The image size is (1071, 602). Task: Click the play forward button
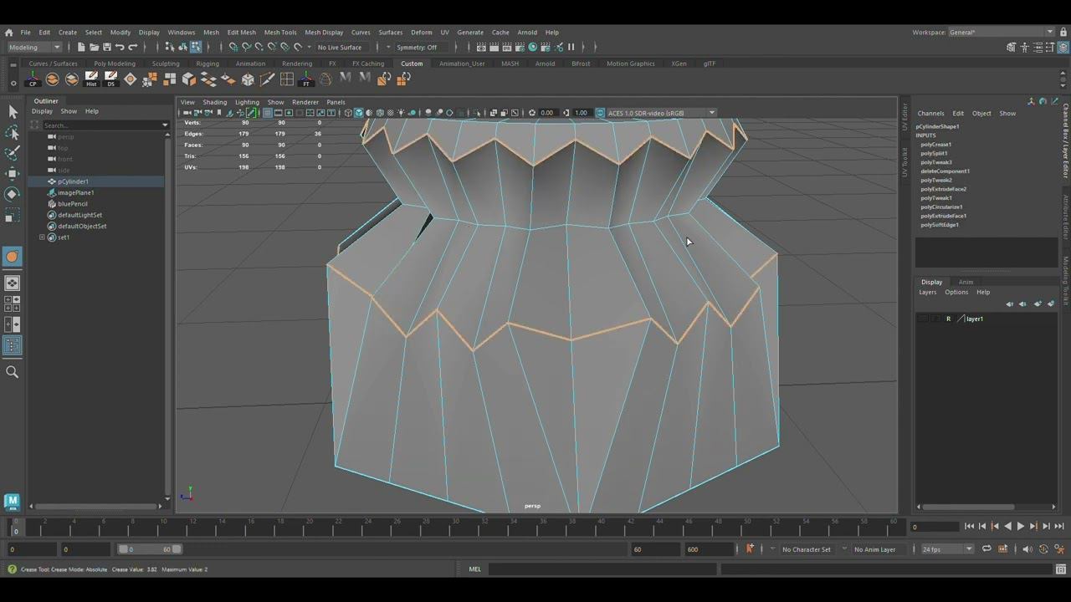tap(1021, 526)
